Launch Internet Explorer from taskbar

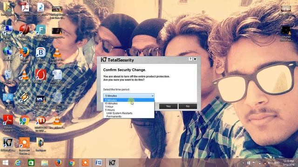18,163
